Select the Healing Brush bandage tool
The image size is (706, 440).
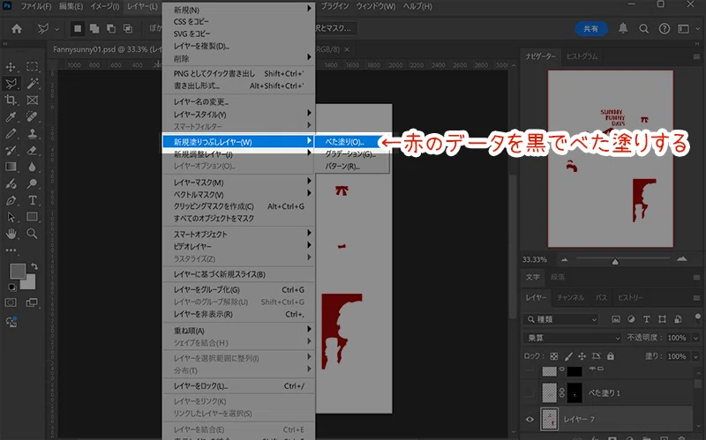coord(32,117)
